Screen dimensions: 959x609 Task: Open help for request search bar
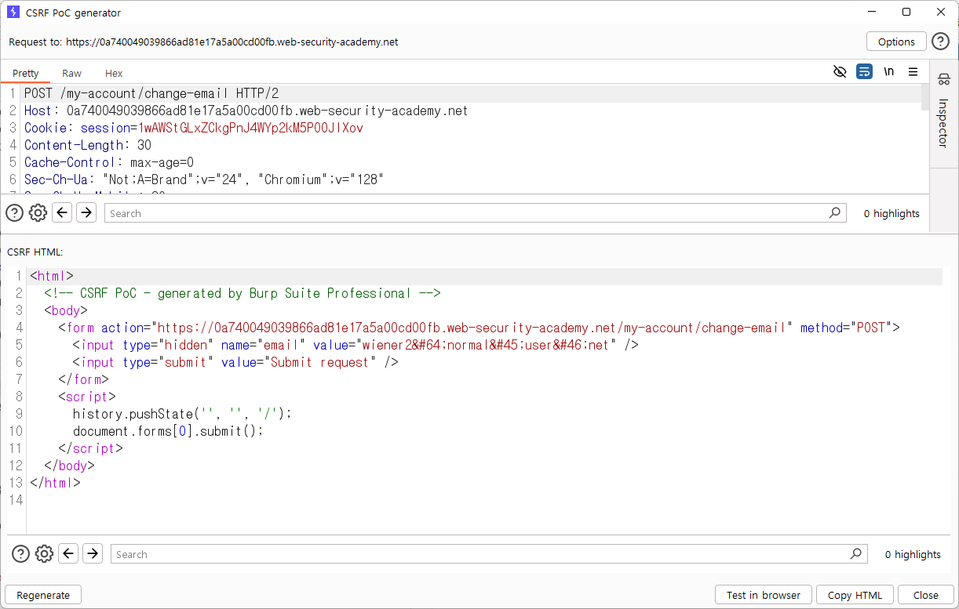14,212
